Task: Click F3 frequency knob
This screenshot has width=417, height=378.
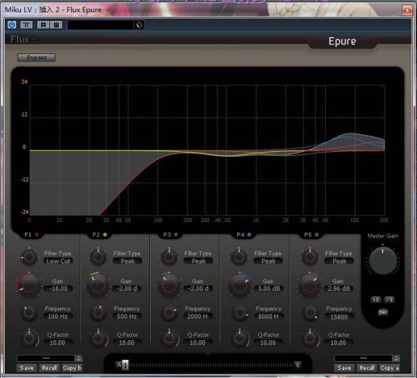Action: click(169, 313)
